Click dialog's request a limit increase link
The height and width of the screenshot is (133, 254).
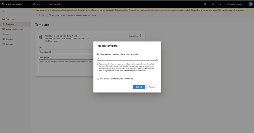point(113,68)
